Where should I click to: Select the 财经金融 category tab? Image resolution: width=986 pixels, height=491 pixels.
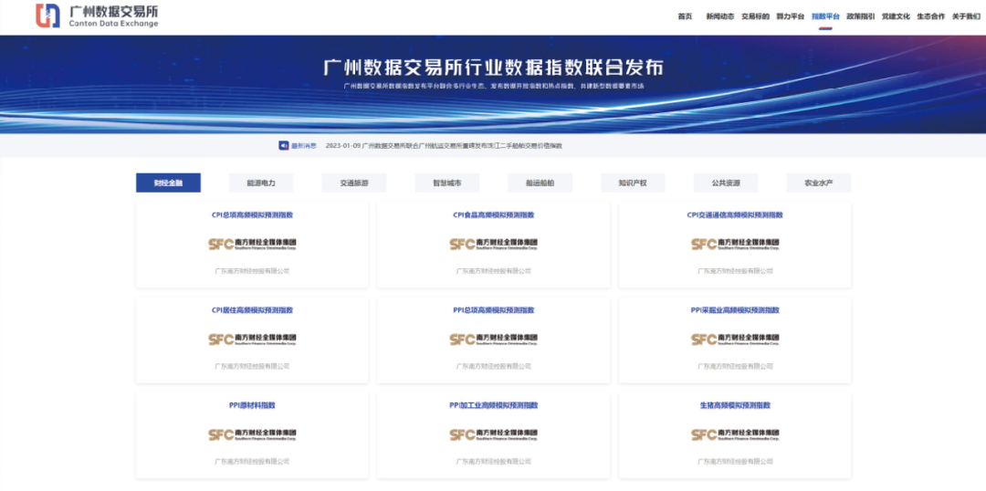click(169, 183)
